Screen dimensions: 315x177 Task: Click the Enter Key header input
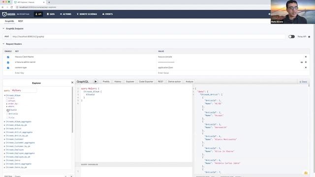(85, 73)
